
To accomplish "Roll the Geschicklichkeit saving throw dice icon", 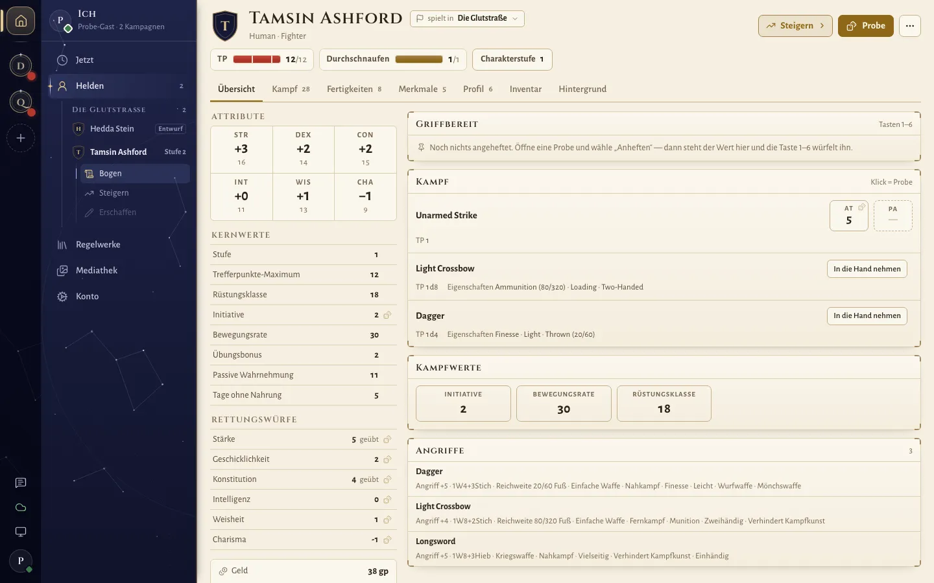I will pos(387,459).
